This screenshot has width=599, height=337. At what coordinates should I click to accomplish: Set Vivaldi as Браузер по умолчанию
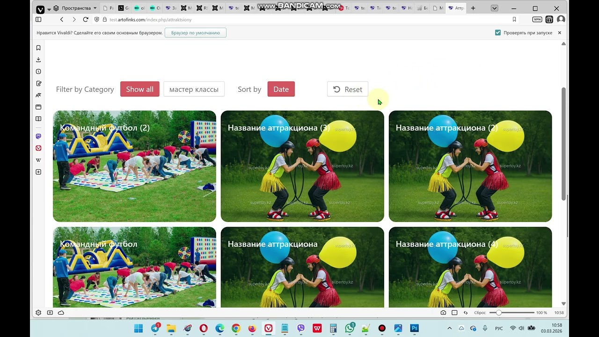196,33
